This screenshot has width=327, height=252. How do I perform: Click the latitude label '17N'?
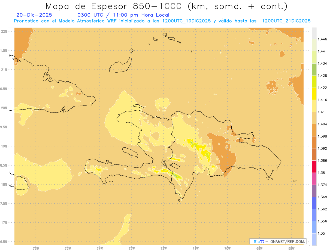[4, 223]
